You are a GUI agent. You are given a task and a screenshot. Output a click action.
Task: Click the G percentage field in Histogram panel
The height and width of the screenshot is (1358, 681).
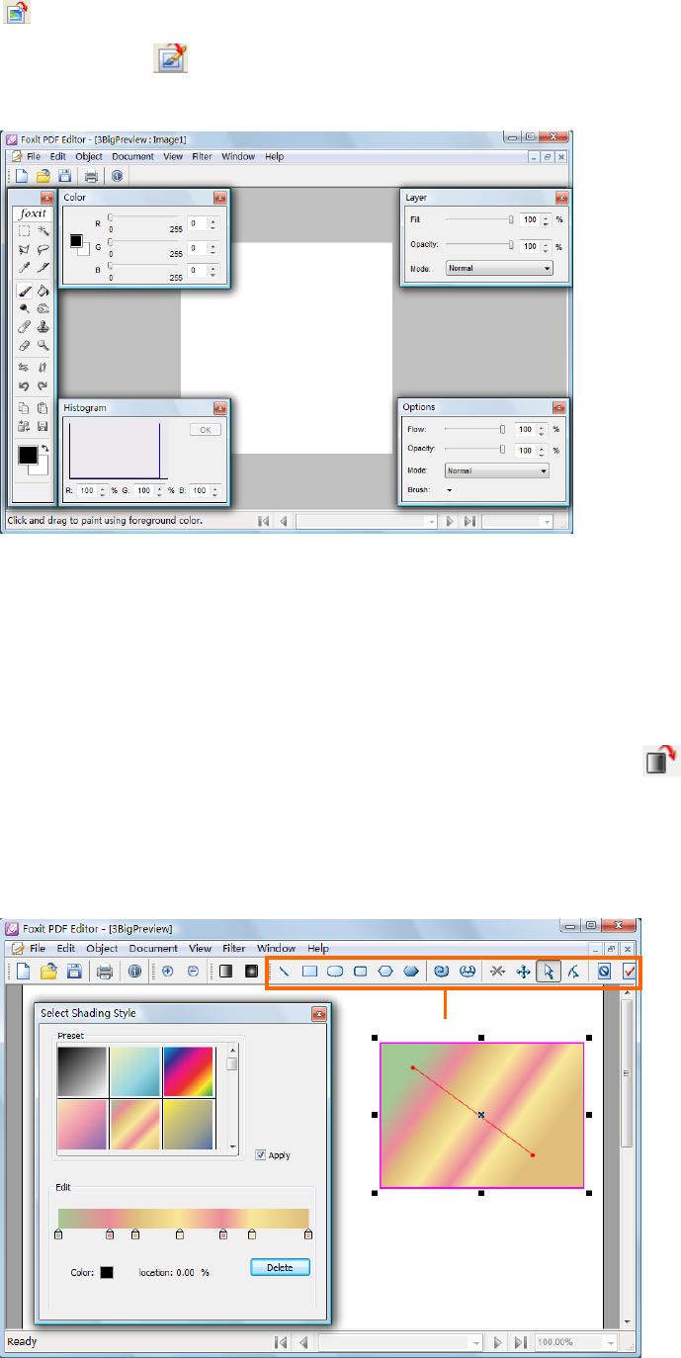pyautogui.click(x=144, y=489)
